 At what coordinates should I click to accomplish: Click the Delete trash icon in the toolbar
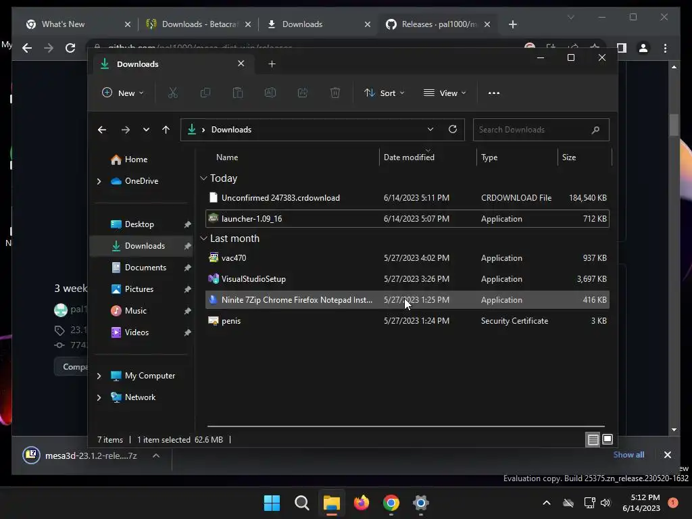[x=335, y=93]
